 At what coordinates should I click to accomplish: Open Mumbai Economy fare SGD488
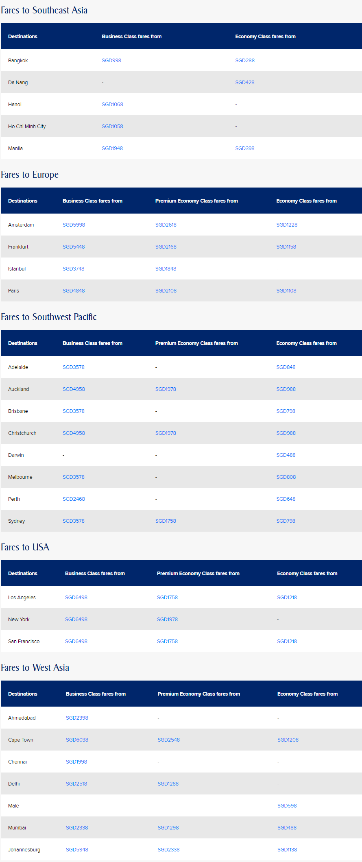tap(287, 828)
